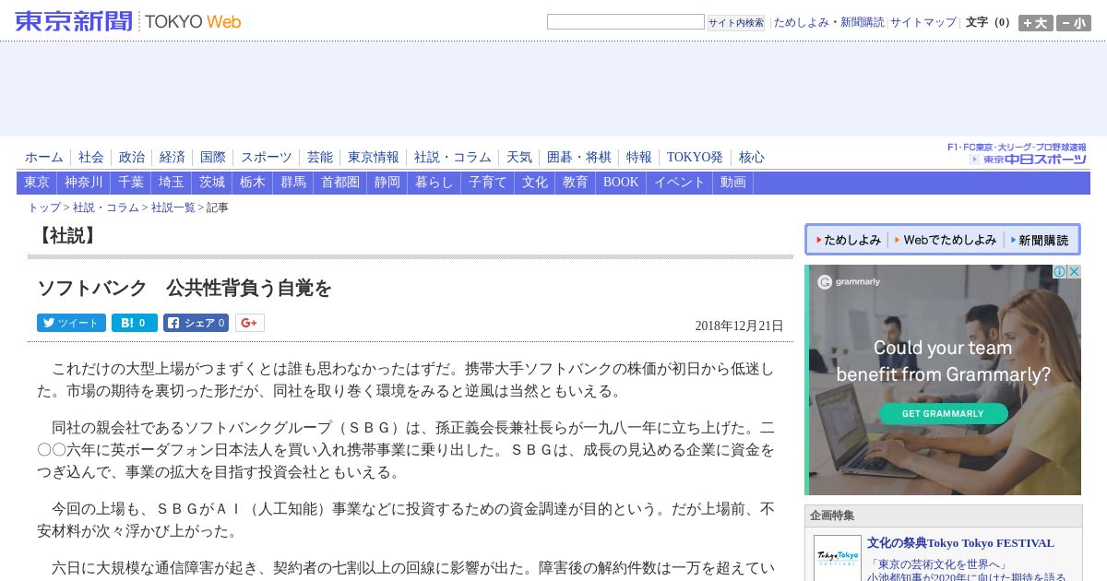Click the Facebook share button
The image size is (1107, 581).
196,323
